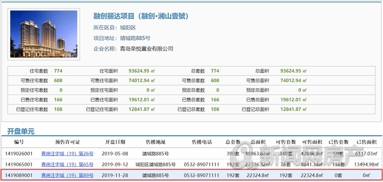Screen dimensions: 383x182
Task: Open presale permit 青房注字城（19）第89号
Action: (x=67, y=175)
